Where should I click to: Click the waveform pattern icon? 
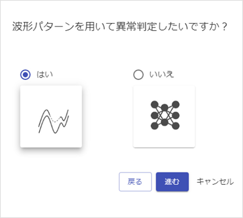pyautogui.click(x=53, y=119)
